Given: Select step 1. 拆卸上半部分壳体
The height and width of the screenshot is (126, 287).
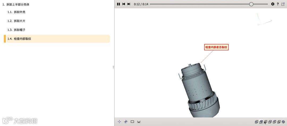Looking at the screenshot, I should click(16, 4).
